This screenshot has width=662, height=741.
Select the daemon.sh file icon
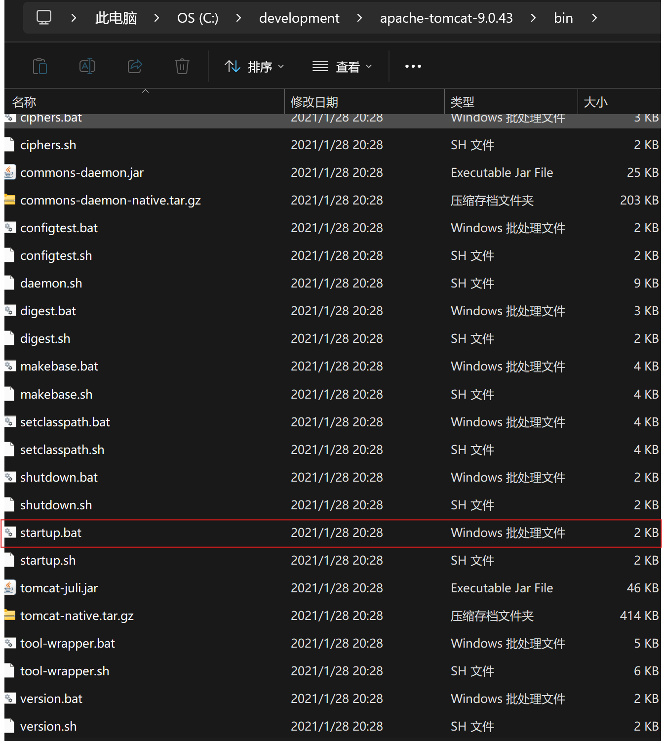tap(10, 283)
